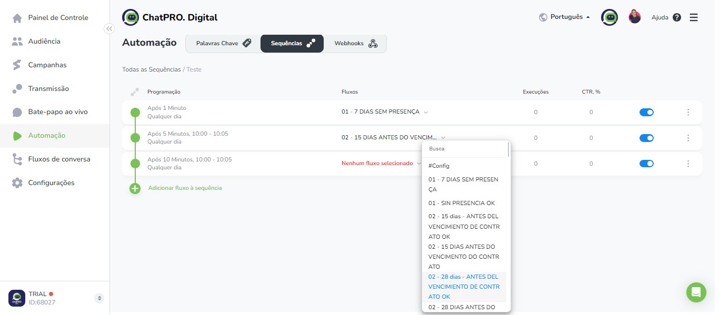This screenshot has height=315, width=719.
Task: Click the Audiência people icon
Action: tap(17, 41)
